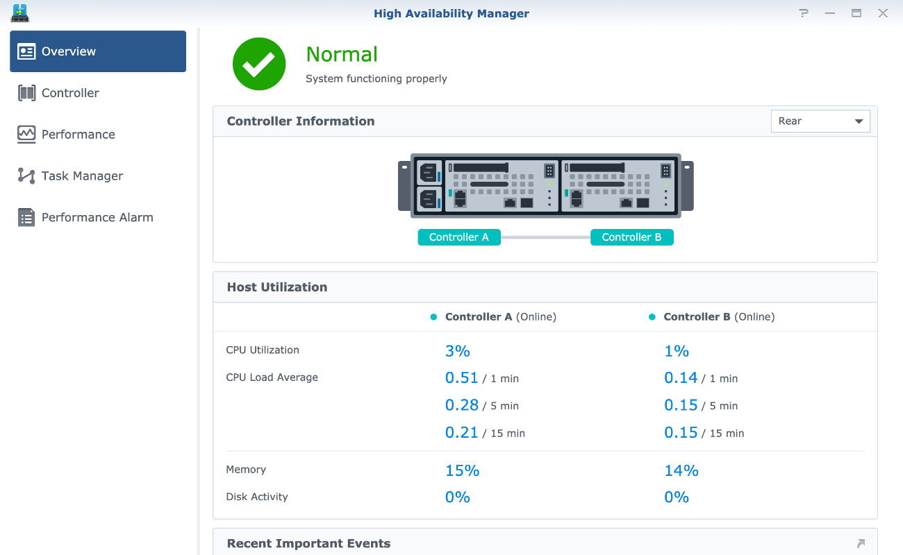Select the Performance Alarm menu item
Image resolution: width=903 pixels, height=555 pixels.
[x=97, y=218]
